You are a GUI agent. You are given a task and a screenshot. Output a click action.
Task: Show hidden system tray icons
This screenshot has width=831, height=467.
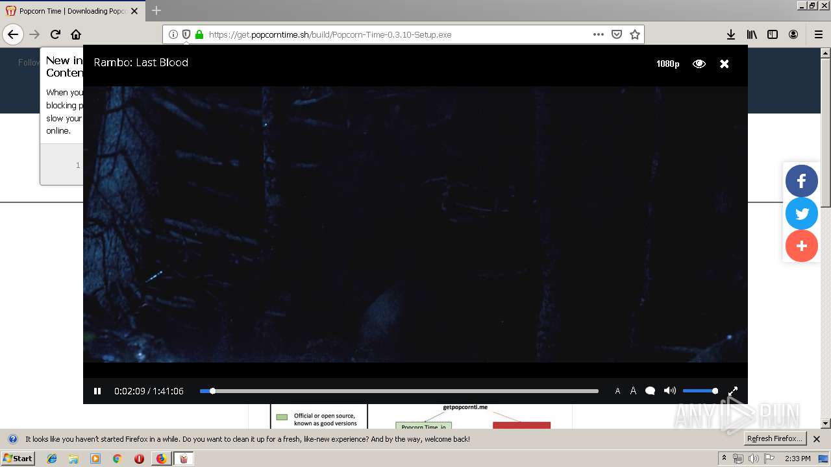pyautogui.click(x=724, y=459)
